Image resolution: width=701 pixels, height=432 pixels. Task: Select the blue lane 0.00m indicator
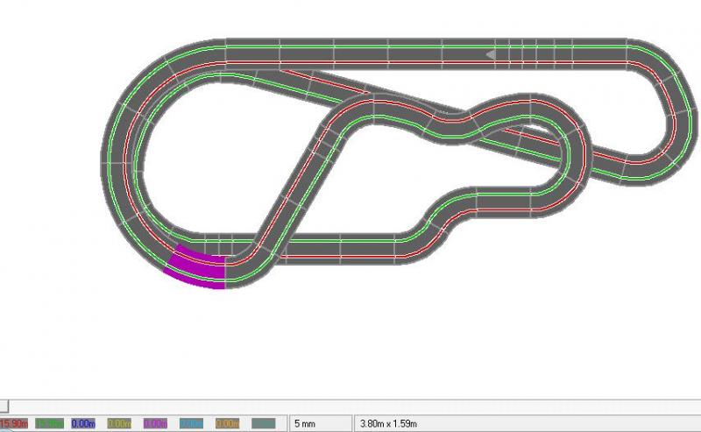click(x=83, y=423)
